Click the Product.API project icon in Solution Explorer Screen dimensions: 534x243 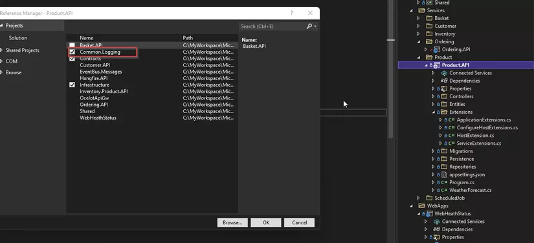(437, 65)
